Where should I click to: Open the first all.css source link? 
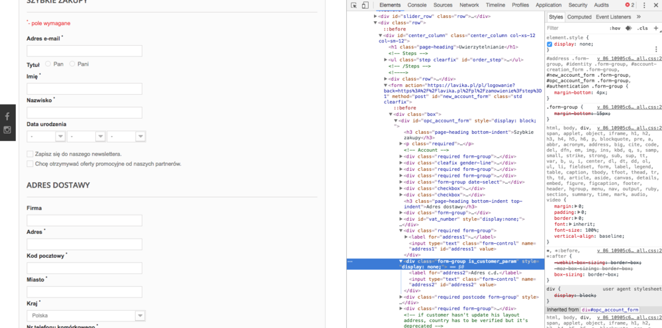pos(629,58)
